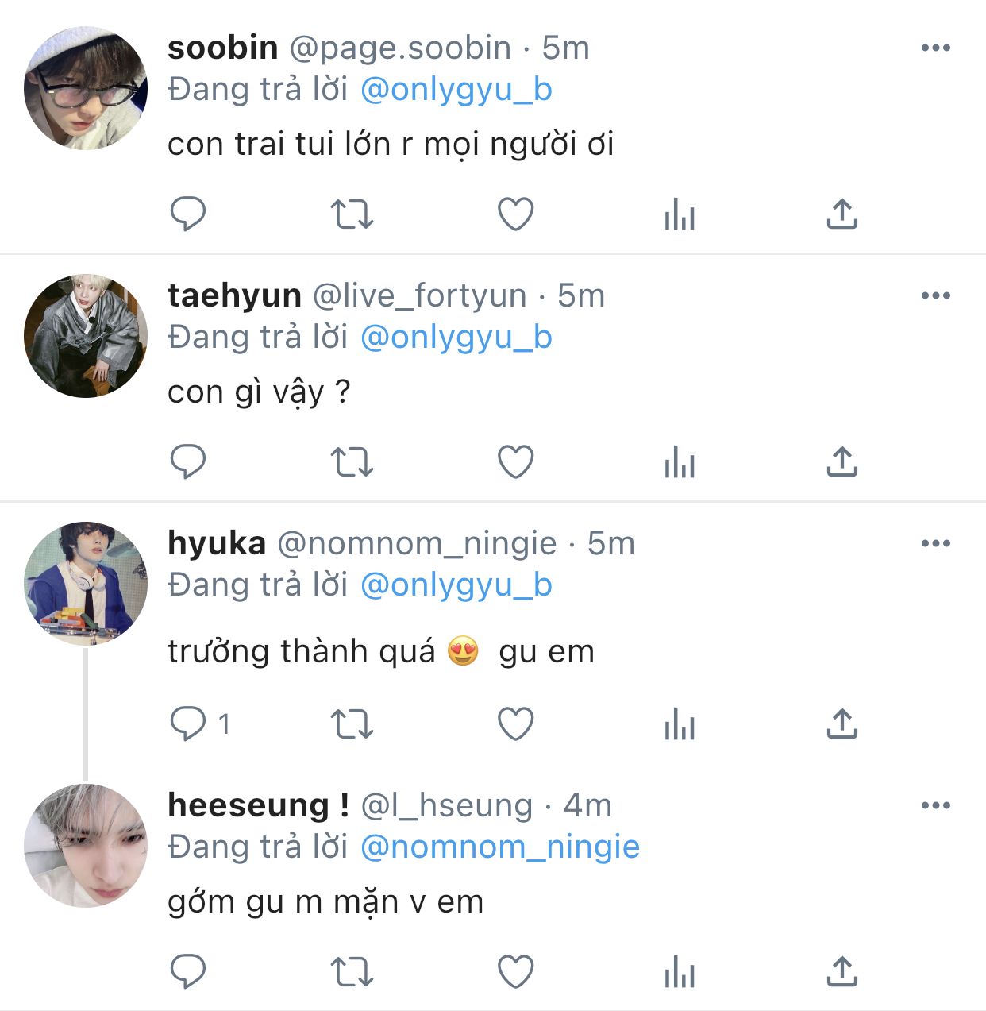Share taehyun's tweet
The width and height of the screenshot is (986, 1011).
click(x=842, y=461)
